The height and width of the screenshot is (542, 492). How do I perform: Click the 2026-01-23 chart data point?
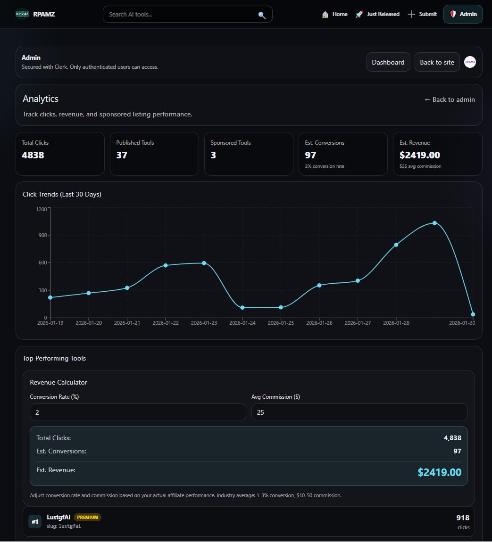pos(204,263)
